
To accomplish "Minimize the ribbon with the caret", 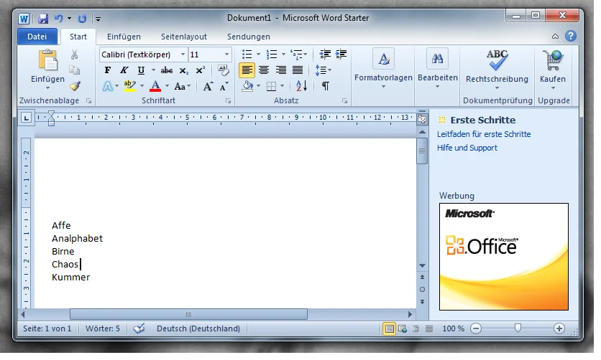I will pos(555,37).
